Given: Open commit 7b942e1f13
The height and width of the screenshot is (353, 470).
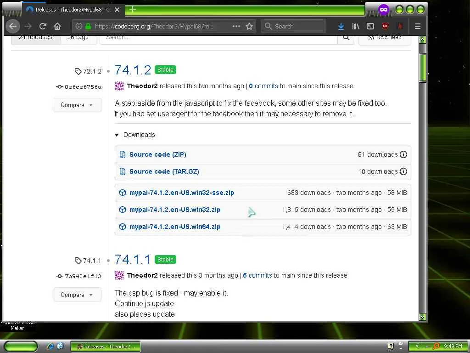Looking at the screenshot, I should [79, 276].
